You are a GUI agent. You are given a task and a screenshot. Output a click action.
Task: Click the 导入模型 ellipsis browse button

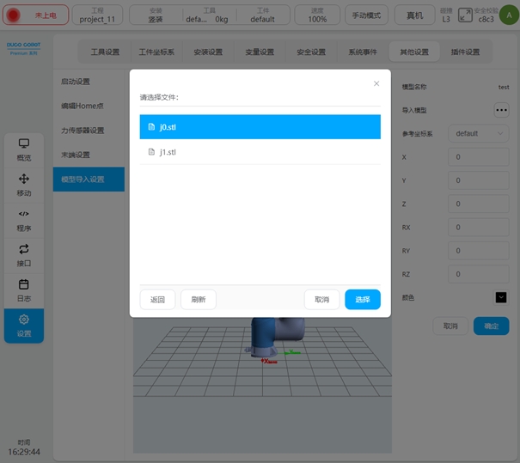point(500,110)
